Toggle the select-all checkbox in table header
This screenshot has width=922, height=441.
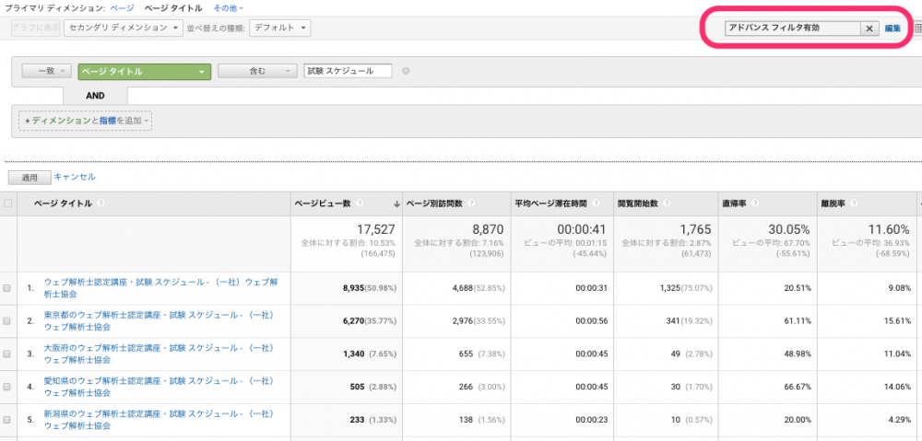click(7, 203)
